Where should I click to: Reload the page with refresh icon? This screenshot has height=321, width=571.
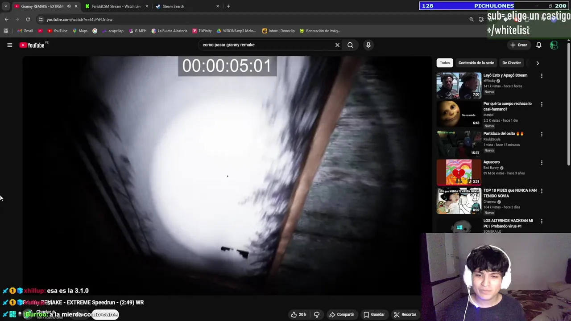28,20
